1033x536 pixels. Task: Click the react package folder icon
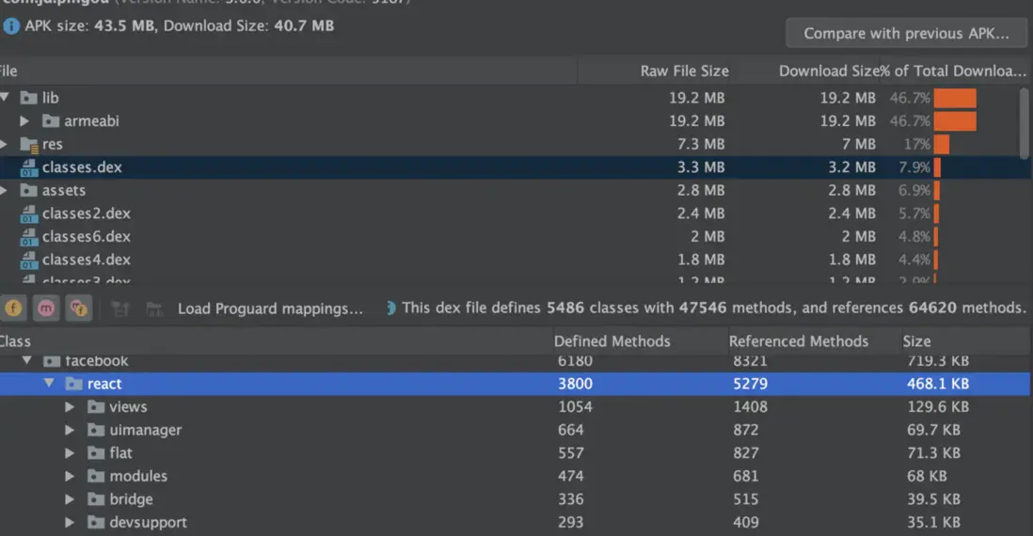pos(73,384)
